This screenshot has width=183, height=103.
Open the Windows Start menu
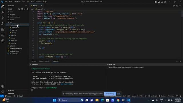point(54,100)
